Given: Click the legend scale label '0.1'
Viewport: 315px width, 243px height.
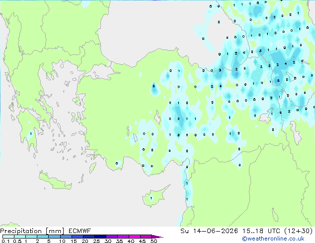Looking at the screenshot, I should click(5, 241).
